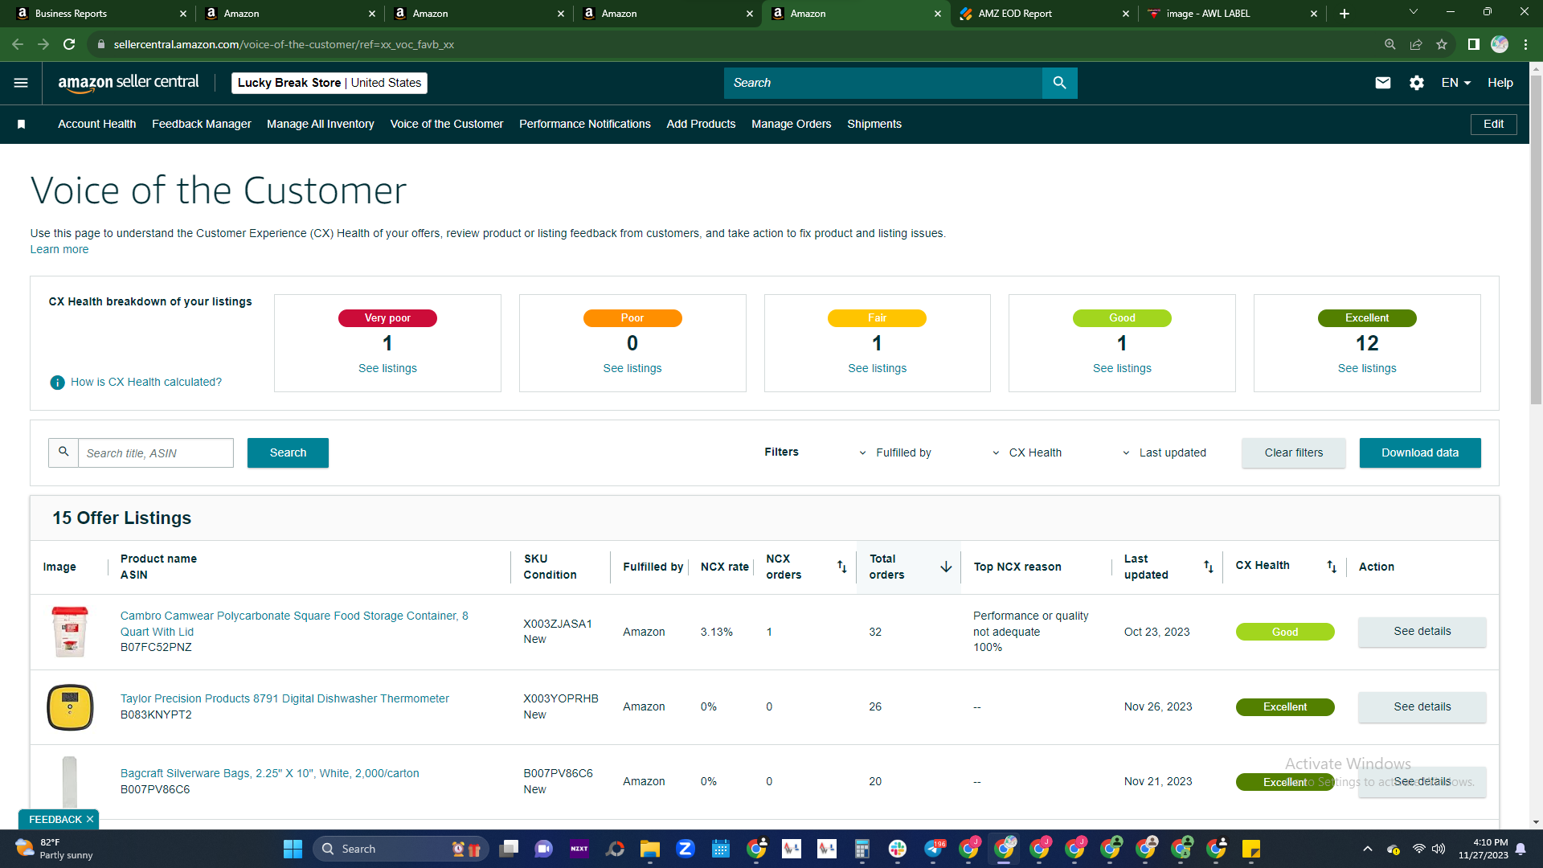Open the Bagcraft Silverware Bags product link
Image resolution: width=1543 pixels, height=868 pixels.
(270, 773)
